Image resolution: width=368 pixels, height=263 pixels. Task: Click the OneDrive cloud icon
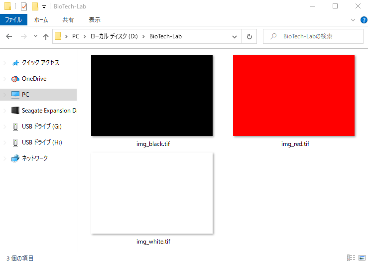[x=15, y=79]
